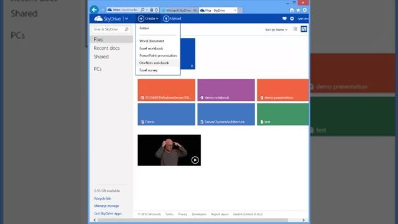Click the search magnifier in the address bar

point(142,10)
